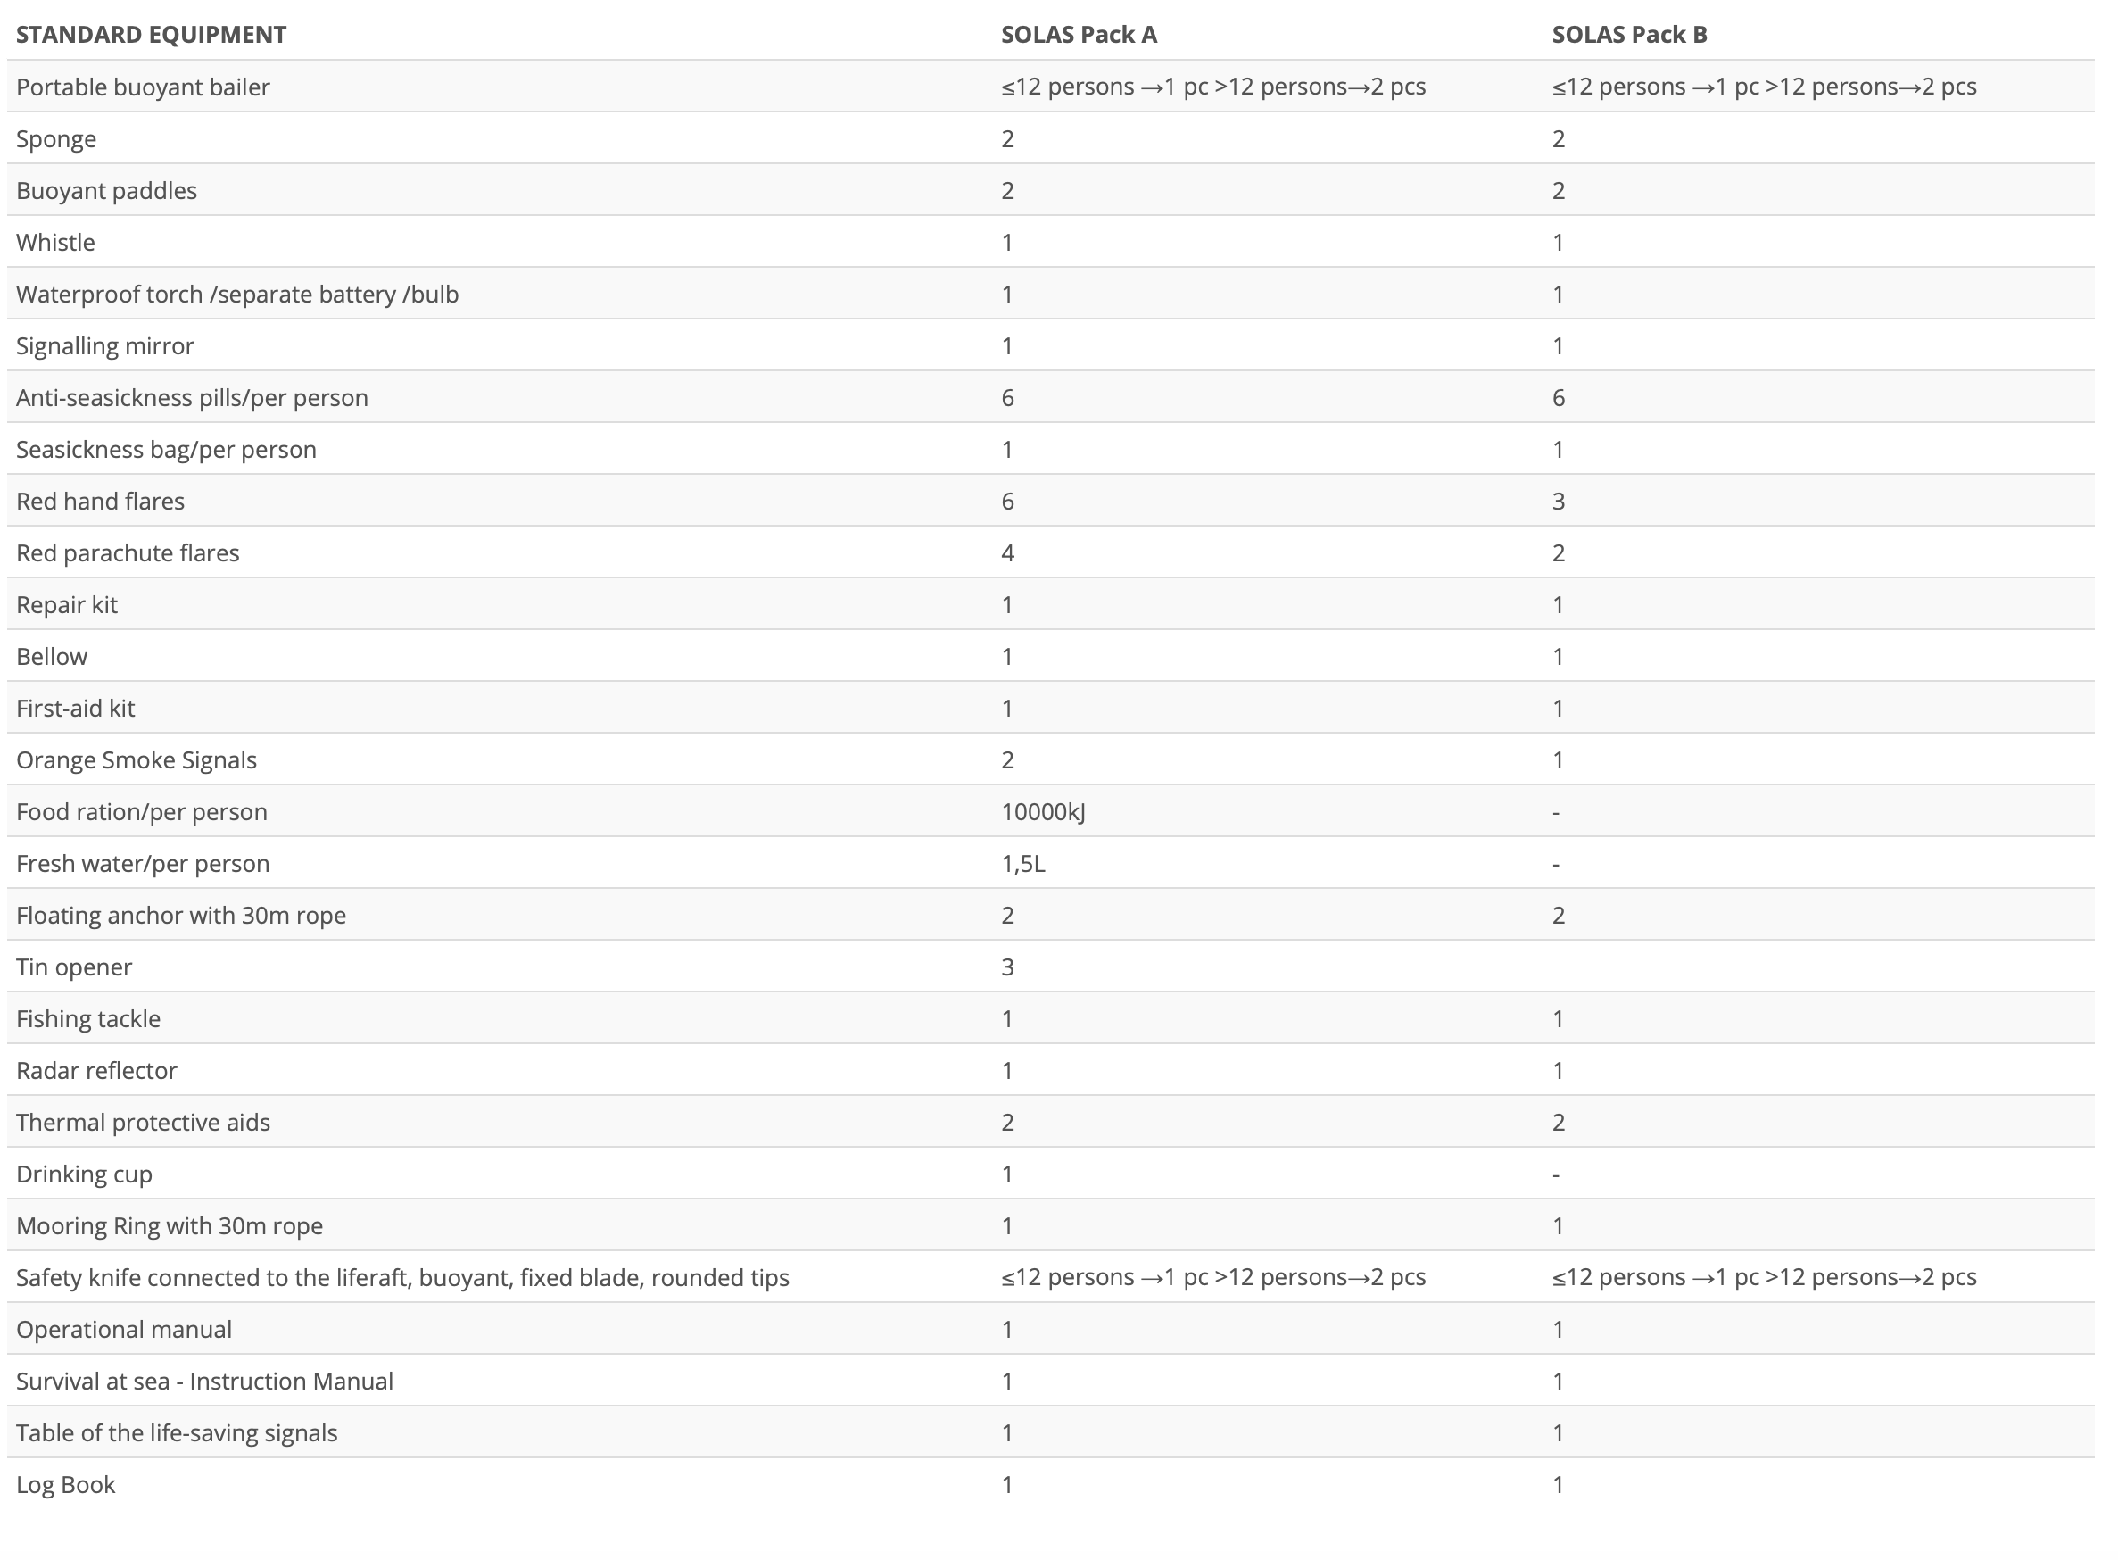The height and width of the screenshot is (1560, 2118).
Task: Select the Floating anchor with 30m rope label
Action: (x=181, y=916)
